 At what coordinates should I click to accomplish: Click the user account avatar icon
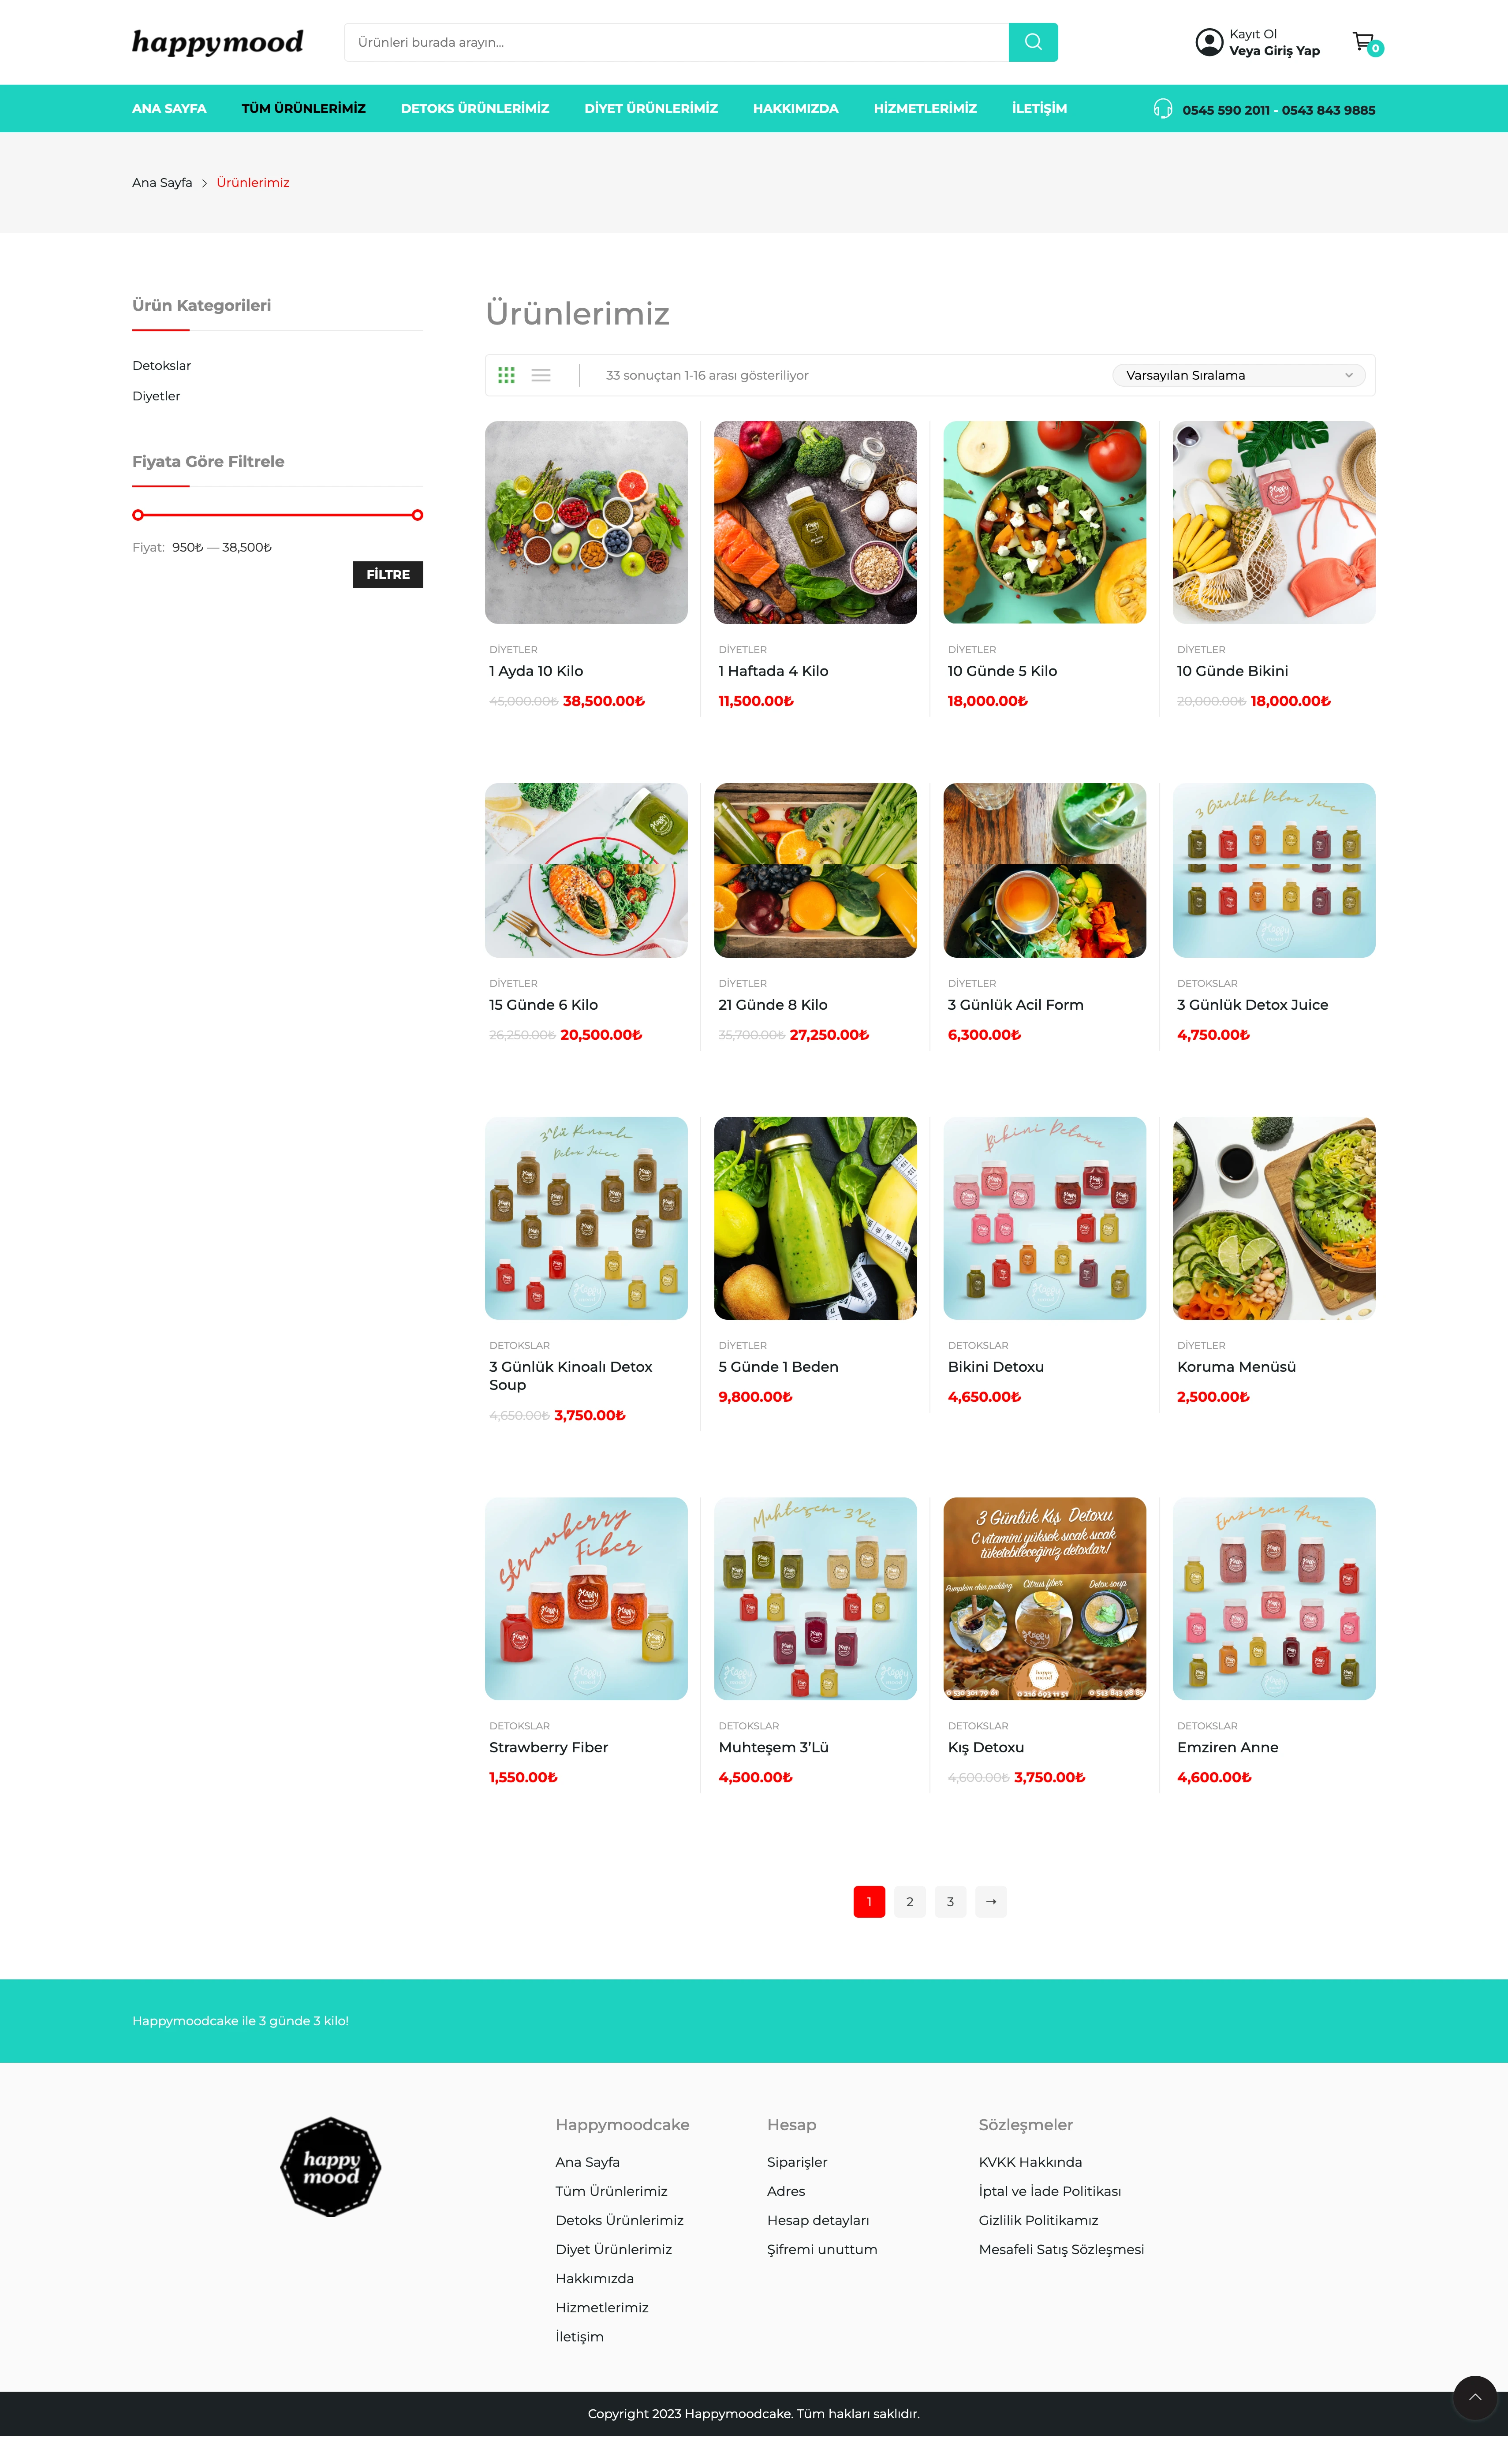(x=1209, y=42)
